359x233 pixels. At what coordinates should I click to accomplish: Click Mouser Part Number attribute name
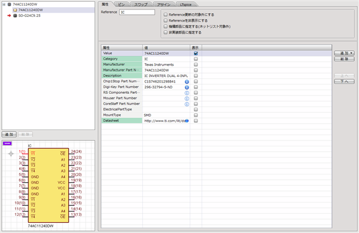[122, 98]
